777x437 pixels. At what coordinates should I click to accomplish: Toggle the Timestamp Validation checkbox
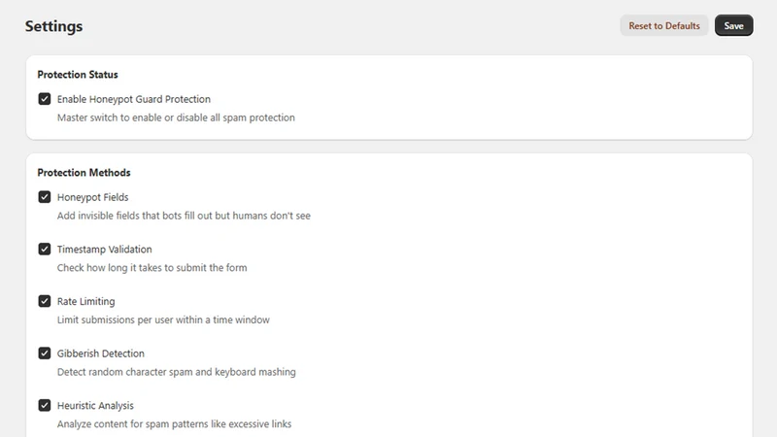(45, 250)
